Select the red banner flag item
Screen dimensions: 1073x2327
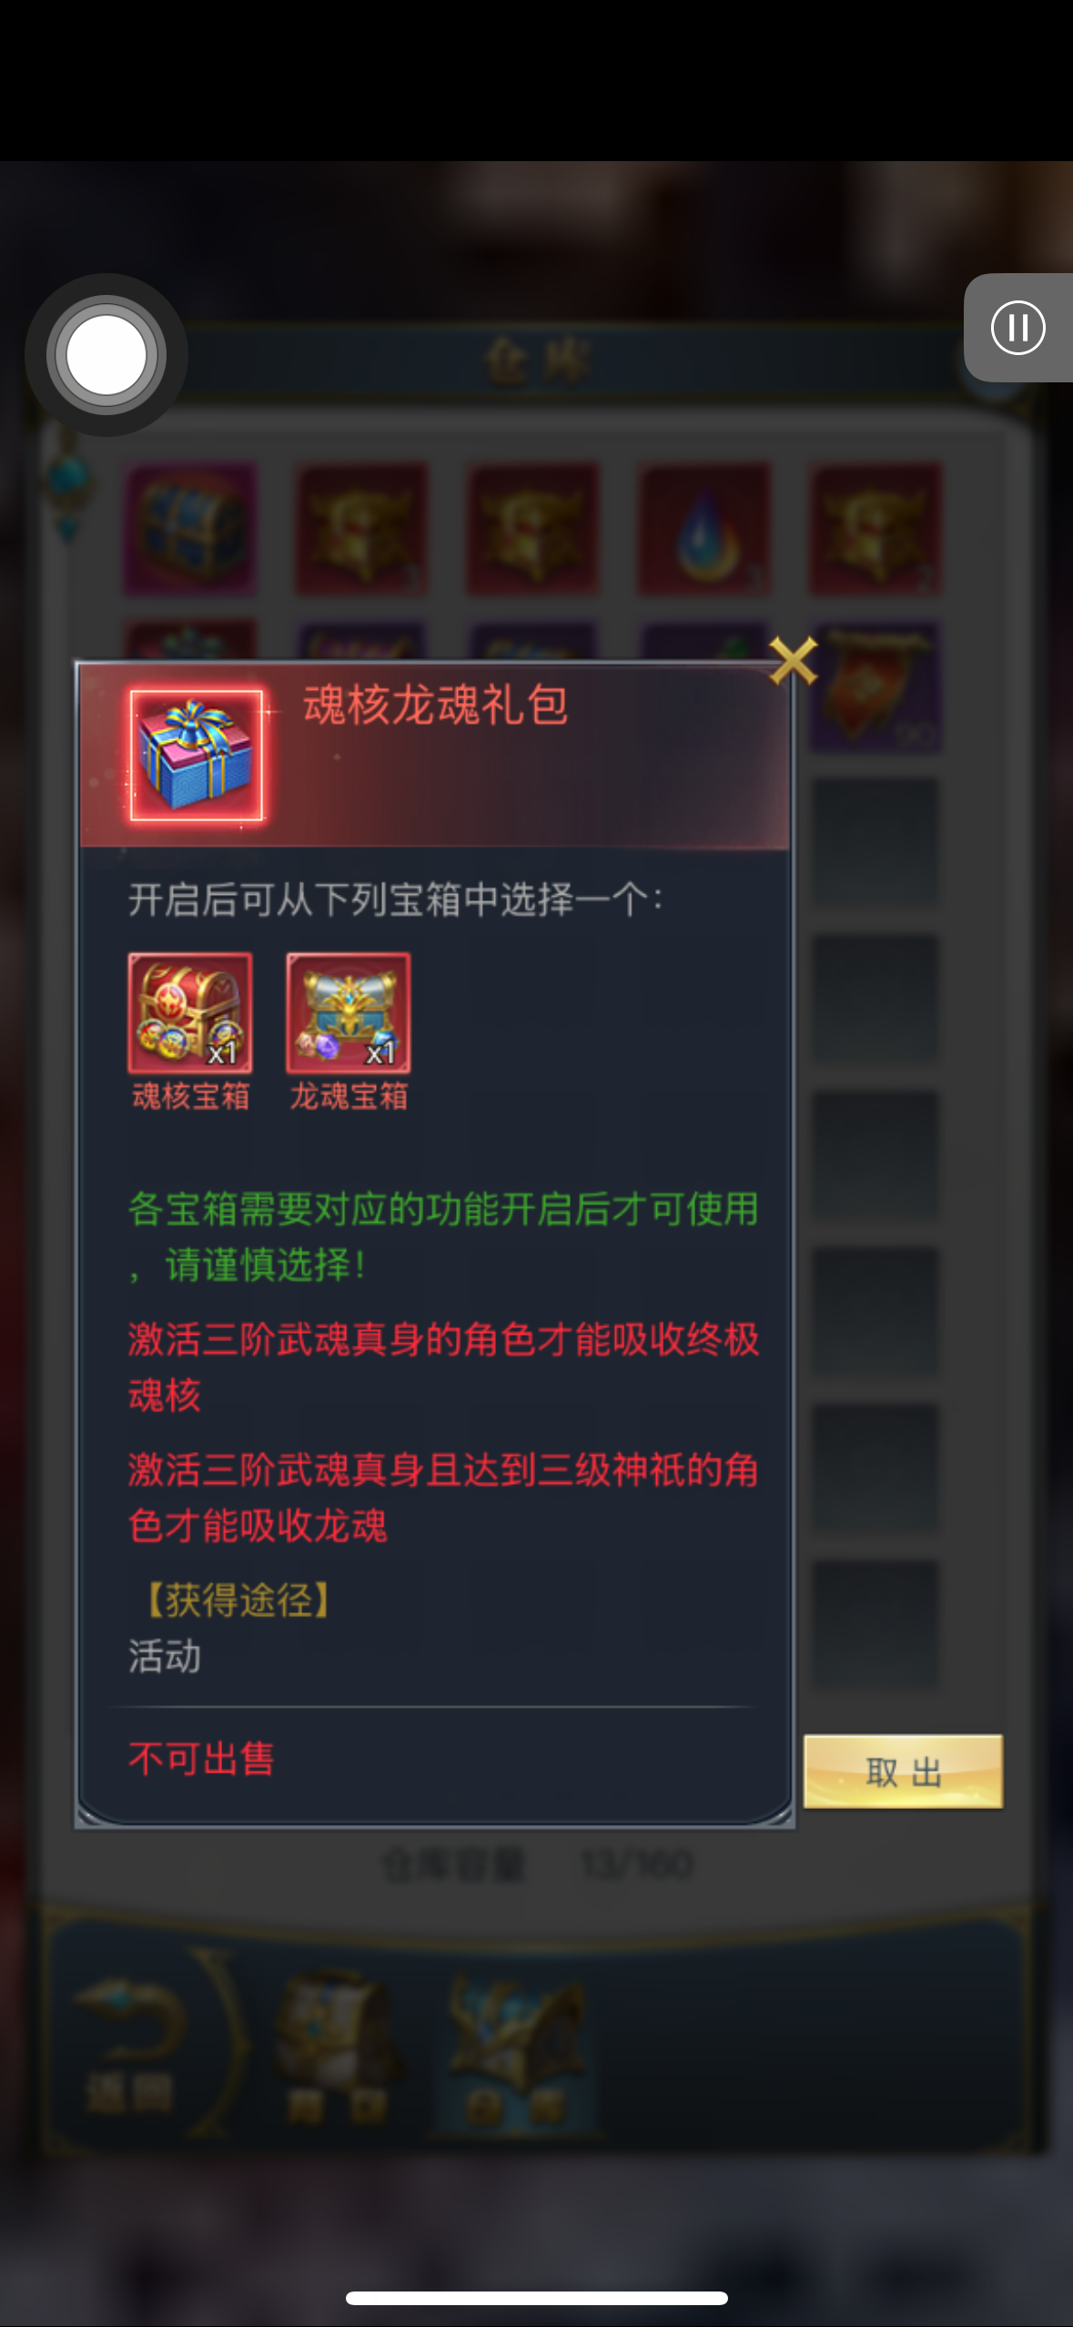pos(875,687)
